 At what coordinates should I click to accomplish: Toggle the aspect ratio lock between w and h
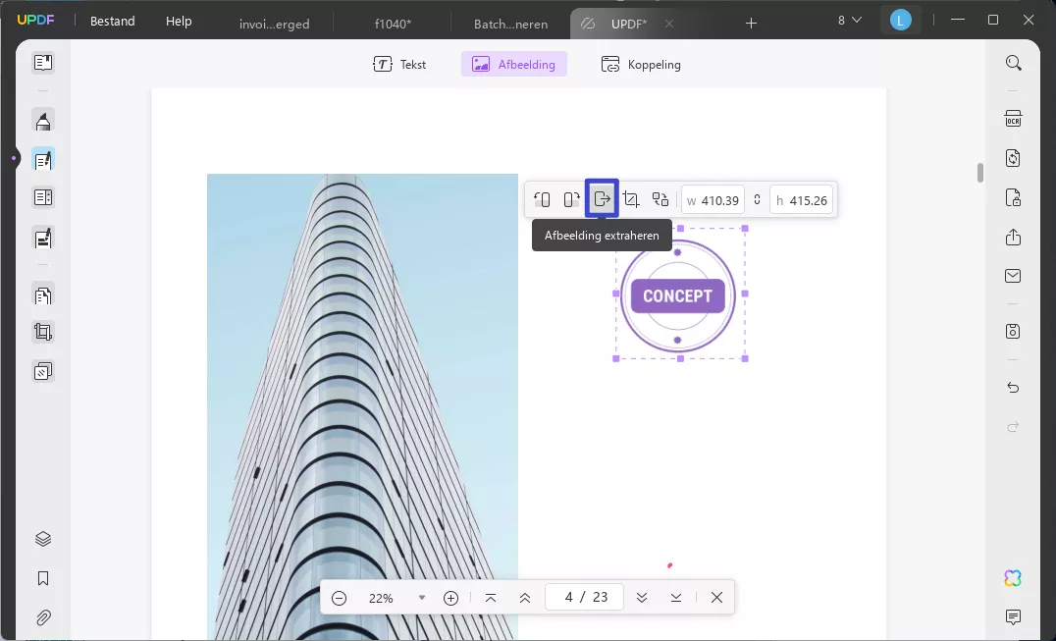coord(757,200)
